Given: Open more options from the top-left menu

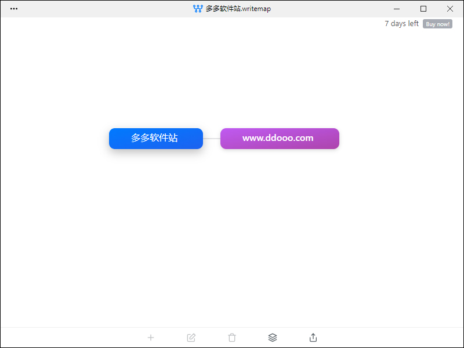Looking at the screenshot, I should [x=13, y=9].
